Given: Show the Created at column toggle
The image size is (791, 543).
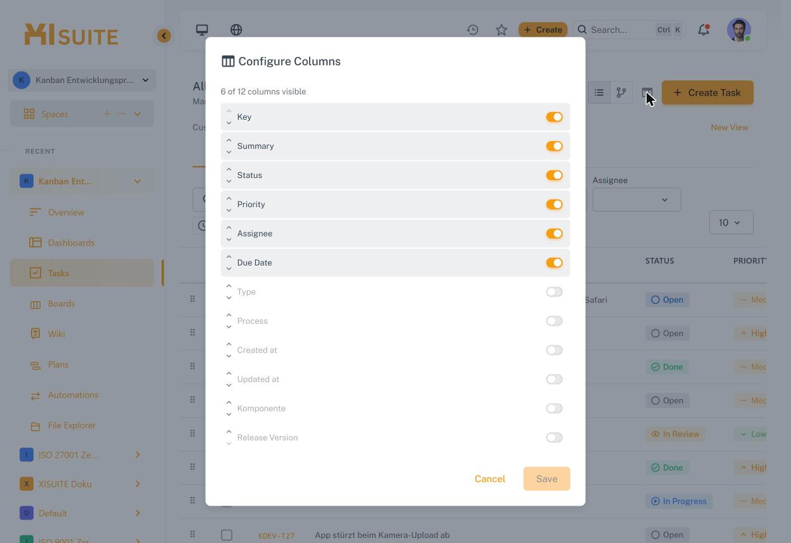Looking at the screenshot, I should click(554, 350).
